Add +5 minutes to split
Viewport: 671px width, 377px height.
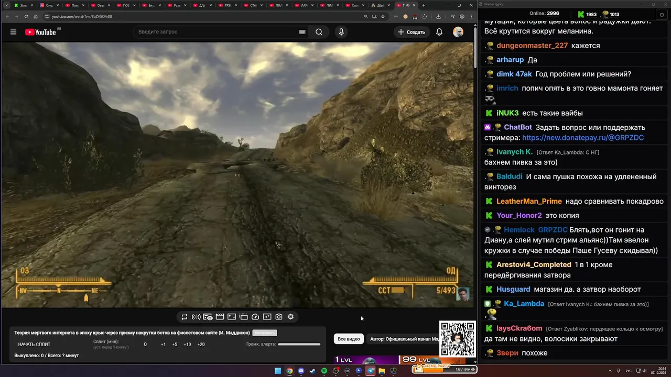pyautogui.click(x=175, y=345)
